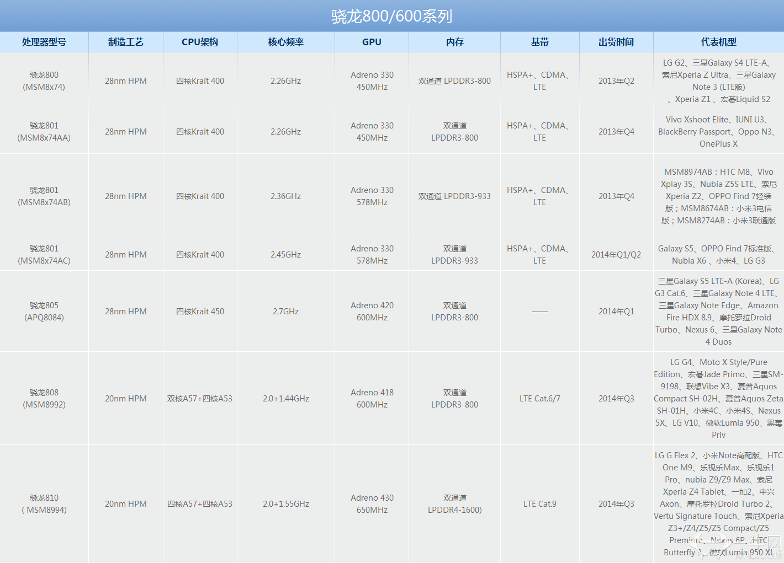
Task: Click 2014年Q3 in the 骁龙810 row
Action: point(616,504)
